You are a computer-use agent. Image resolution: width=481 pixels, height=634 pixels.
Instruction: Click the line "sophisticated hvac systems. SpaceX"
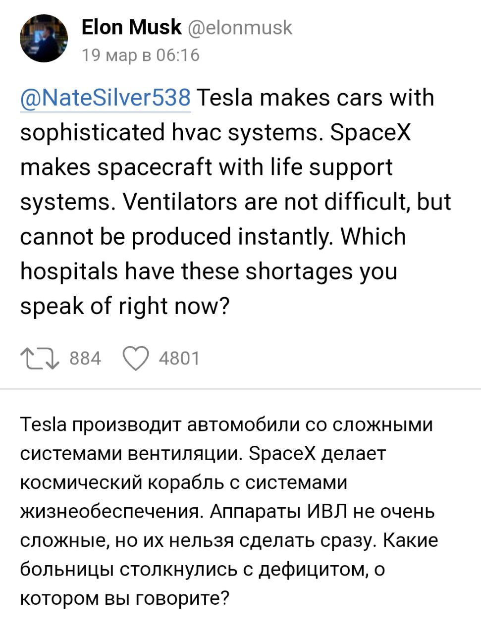tap(215, 133)
